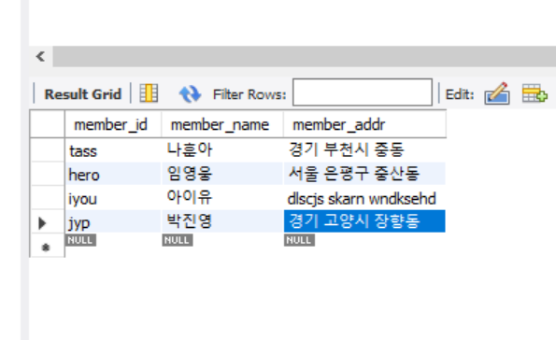This screenshot has height=340, width=556.
Task: Select the 'hero' cell
Action: pyautogui.click(x=113, y=174)
